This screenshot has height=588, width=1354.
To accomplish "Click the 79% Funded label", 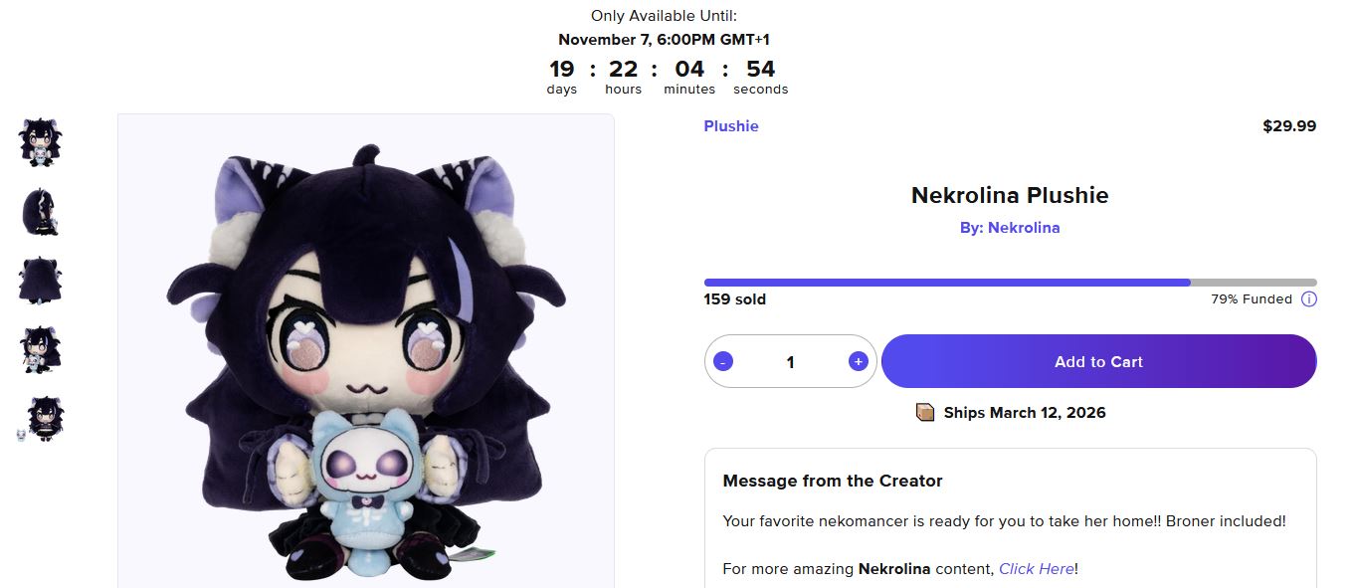I will tap(1251, 298).
